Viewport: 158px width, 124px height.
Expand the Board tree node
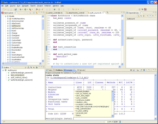(8, 31)
